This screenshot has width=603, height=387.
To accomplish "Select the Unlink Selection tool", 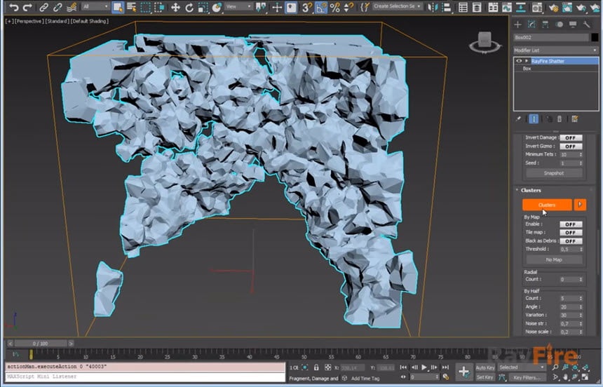I will tap(57, 7).
